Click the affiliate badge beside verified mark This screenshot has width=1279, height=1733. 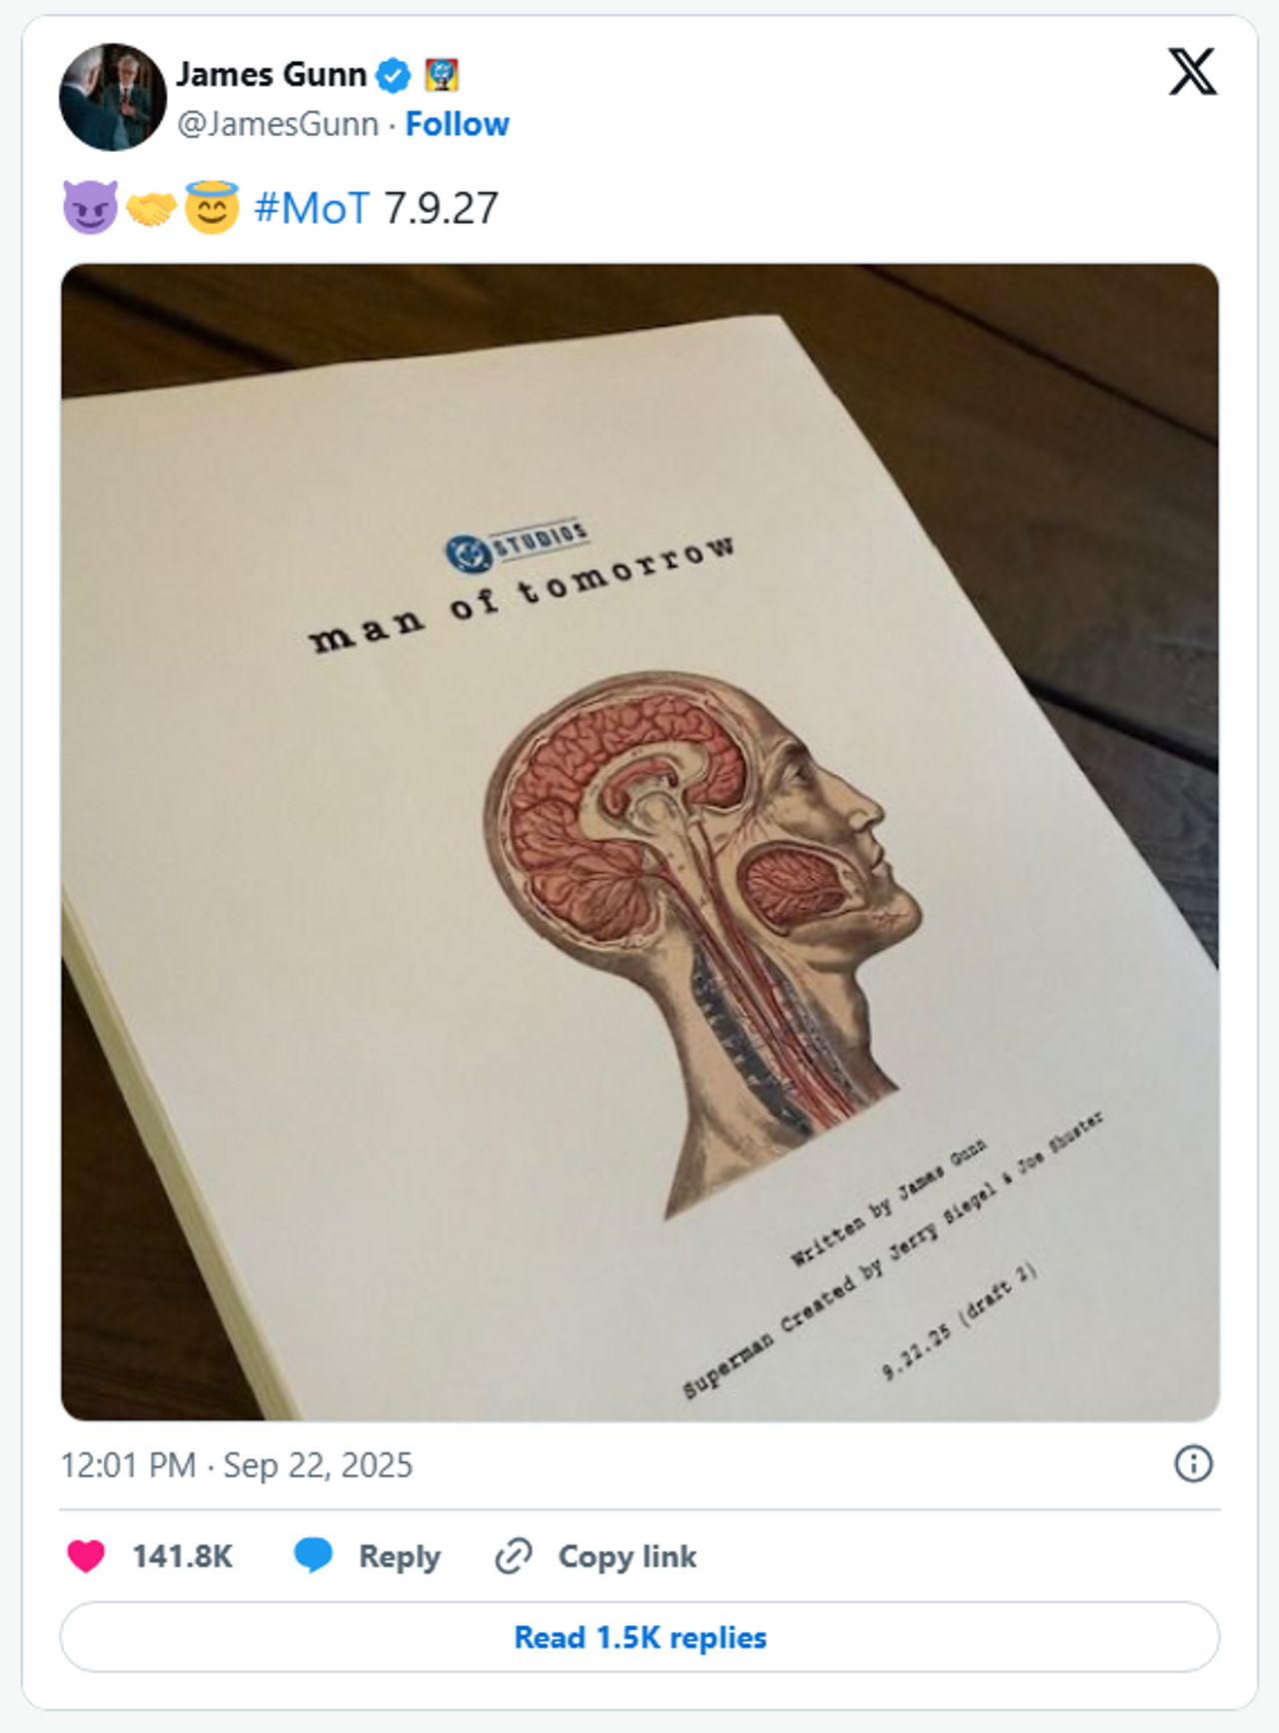[x=442, y=75]
